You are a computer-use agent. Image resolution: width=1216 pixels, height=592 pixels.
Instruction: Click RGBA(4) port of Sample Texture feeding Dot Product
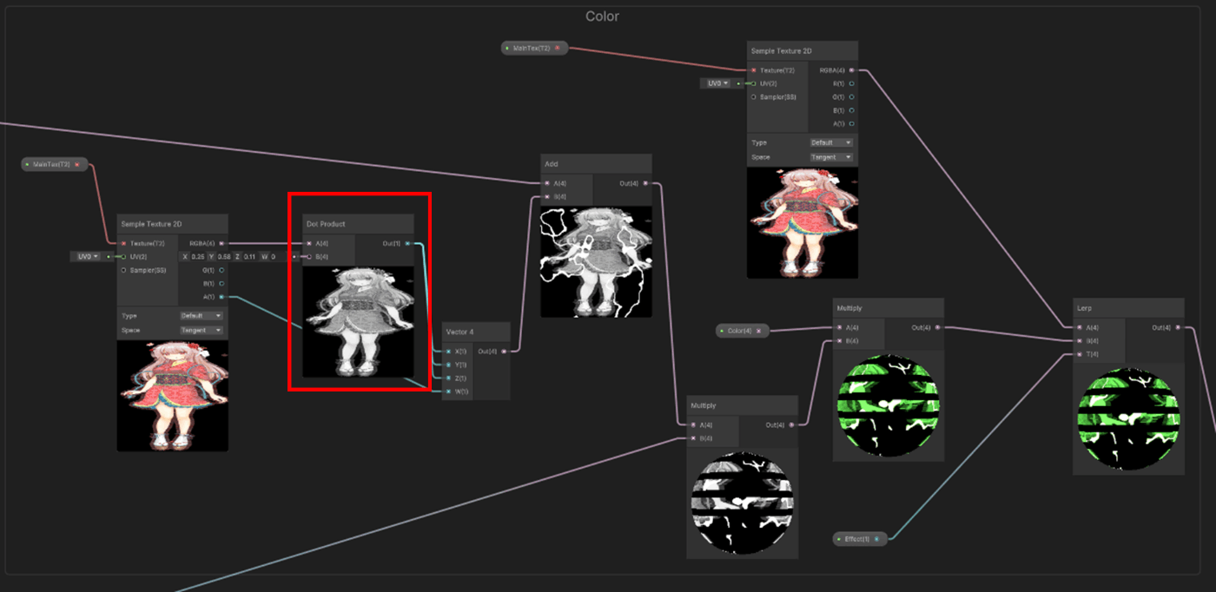click(221, 244)
